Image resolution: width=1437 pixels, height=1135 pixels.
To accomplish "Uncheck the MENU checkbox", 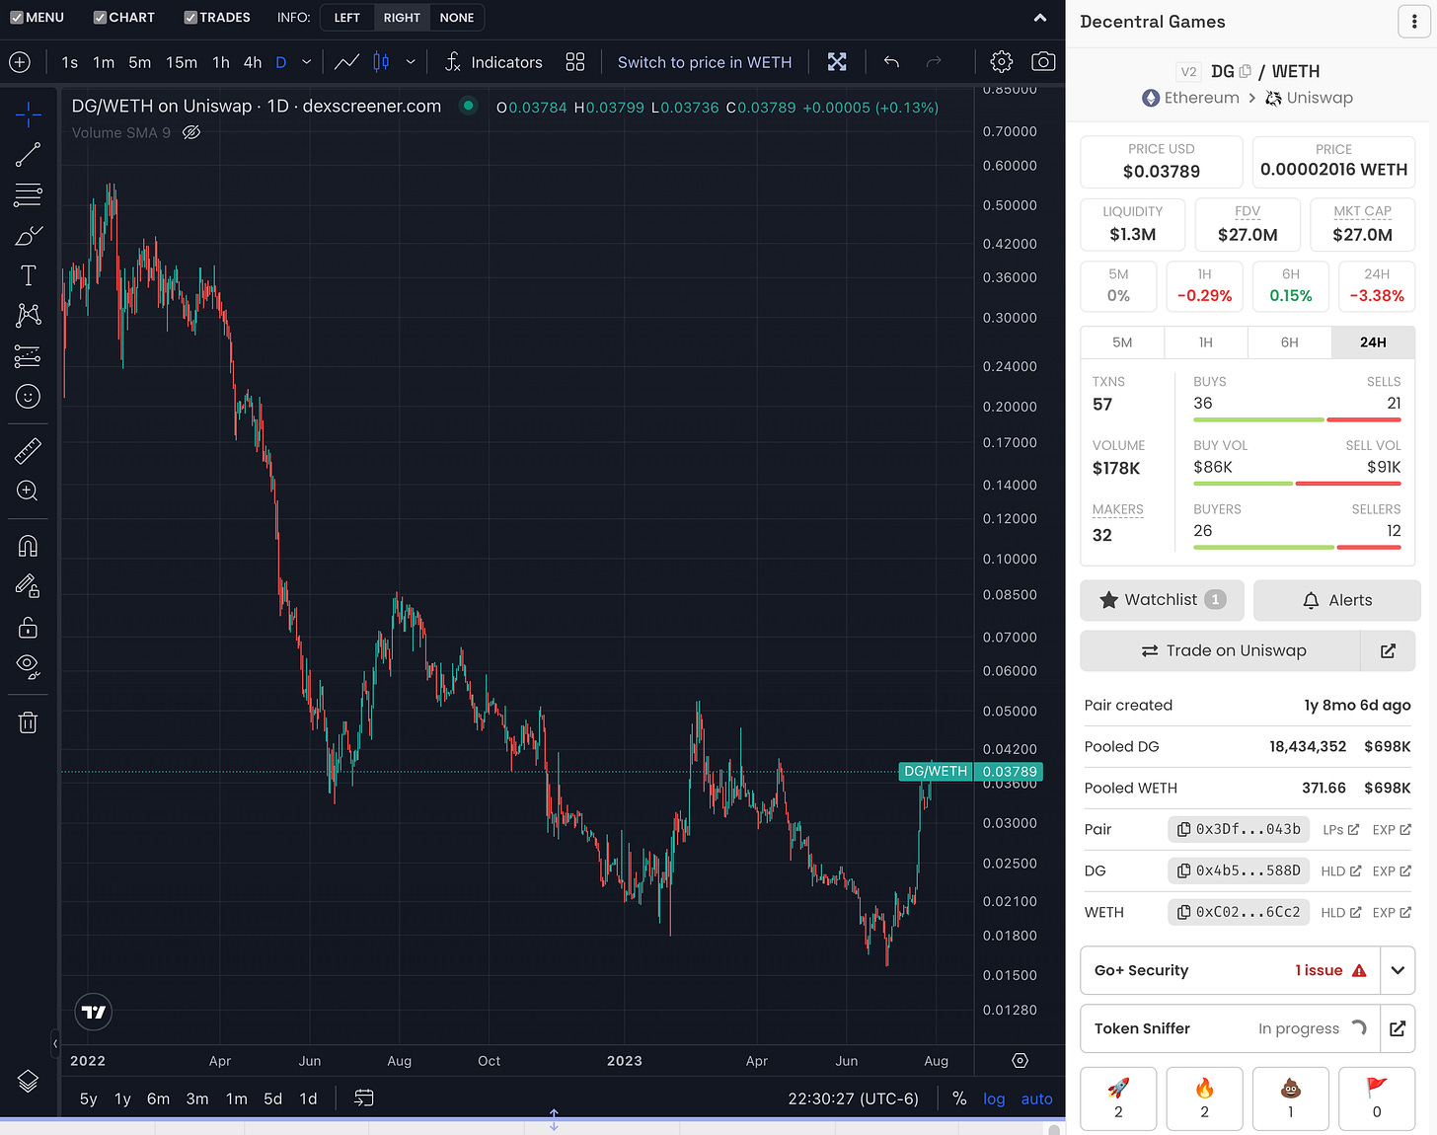I will coord(16,18).
